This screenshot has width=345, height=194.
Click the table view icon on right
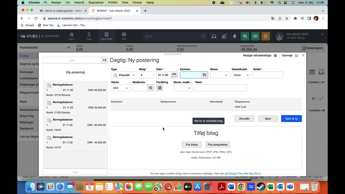[312, 72]
